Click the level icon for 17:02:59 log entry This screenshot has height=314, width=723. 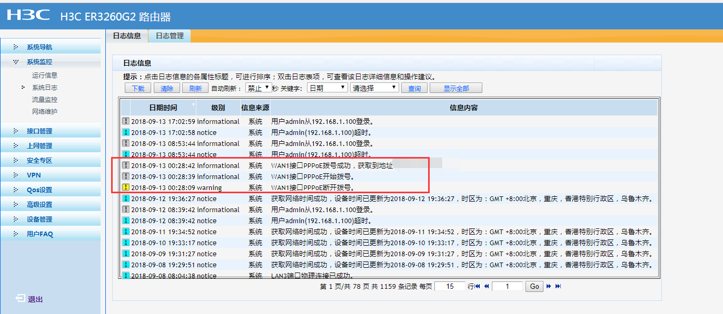(x=126, y=121)
